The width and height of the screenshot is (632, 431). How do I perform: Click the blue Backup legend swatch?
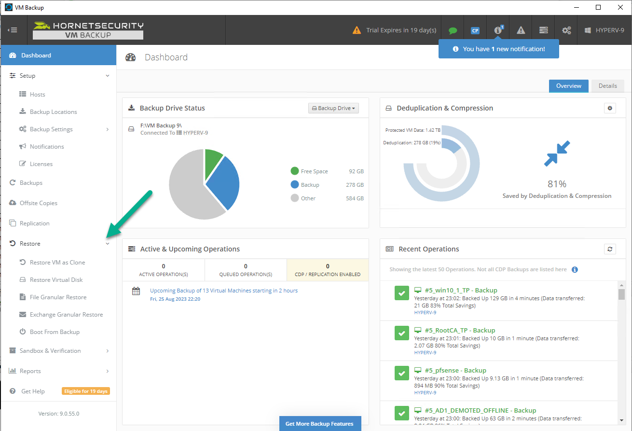(x=295, y=184)
